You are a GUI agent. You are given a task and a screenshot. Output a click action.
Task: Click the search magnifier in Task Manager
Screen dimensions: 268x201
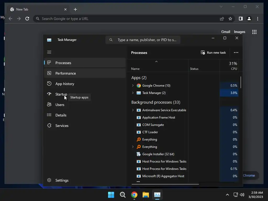click(111, 40)
